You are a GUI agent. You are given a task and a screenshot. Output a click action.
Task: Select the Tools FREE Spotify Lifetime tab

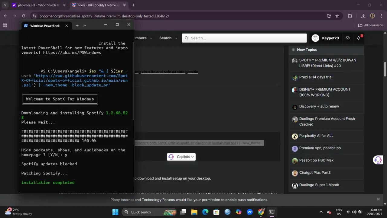pyautogui.click(x=98, y=5)
